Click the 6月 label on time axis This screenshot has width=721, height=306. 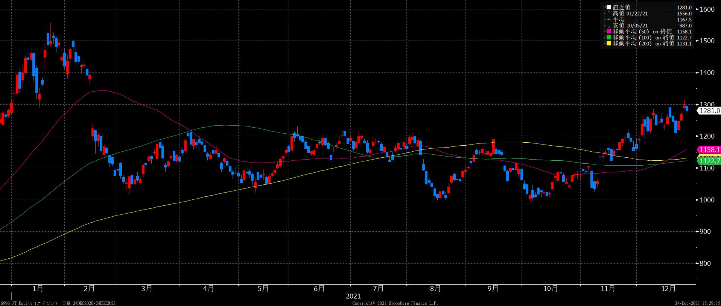tap(319, 288)
